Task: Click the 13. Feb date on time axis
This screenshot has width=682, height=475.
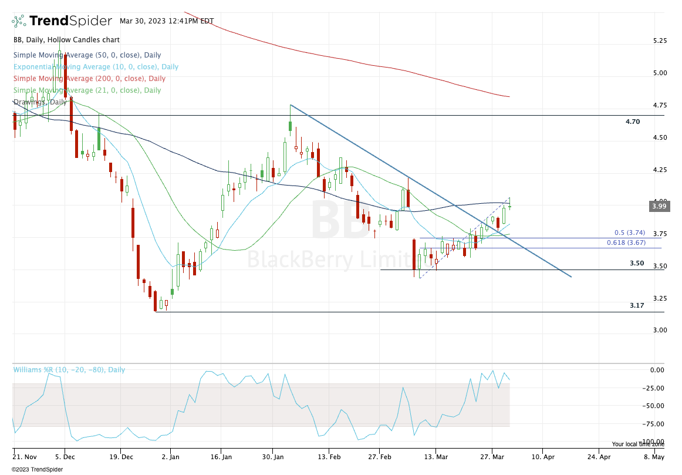Action: (x=329, y=457)
